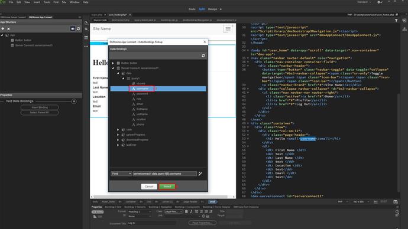
Task: Switch to DMXzone Server Connect tab
Action: 13,17
